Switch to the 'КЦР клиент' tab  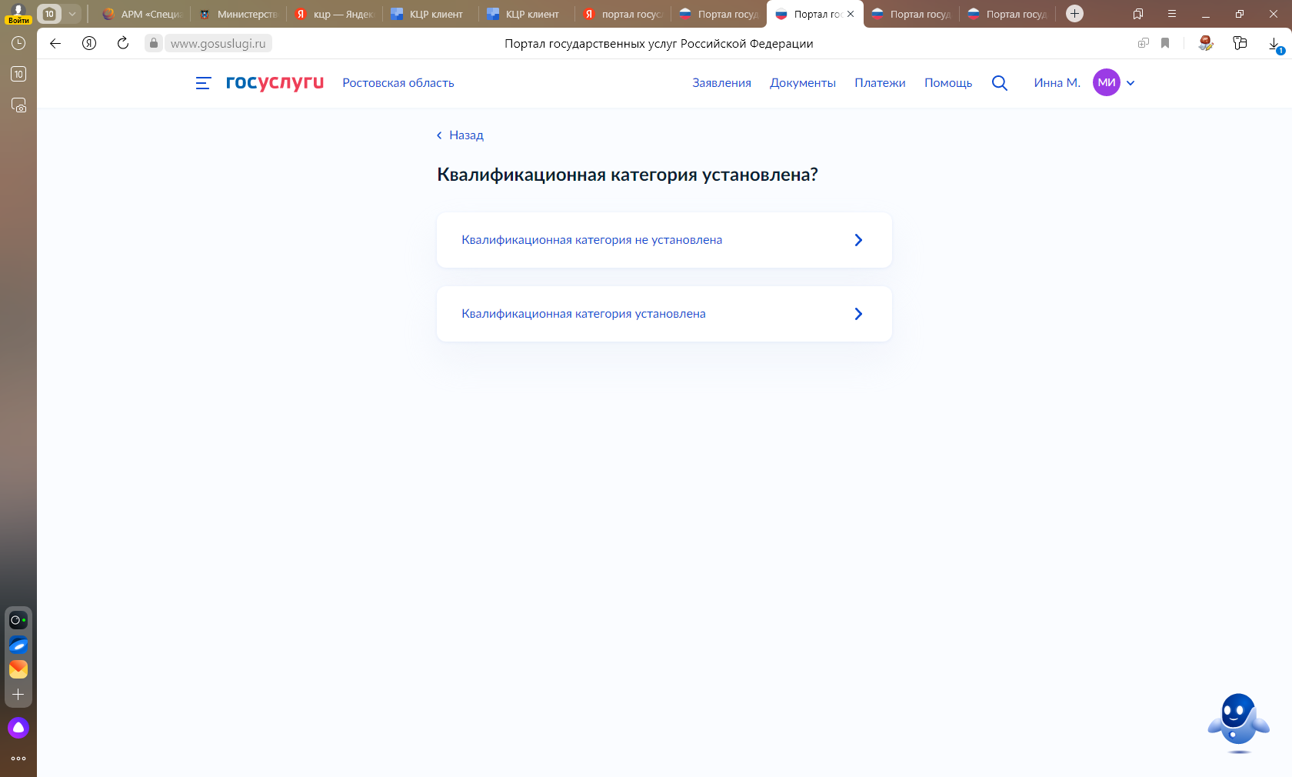click(x=435, y=14)
